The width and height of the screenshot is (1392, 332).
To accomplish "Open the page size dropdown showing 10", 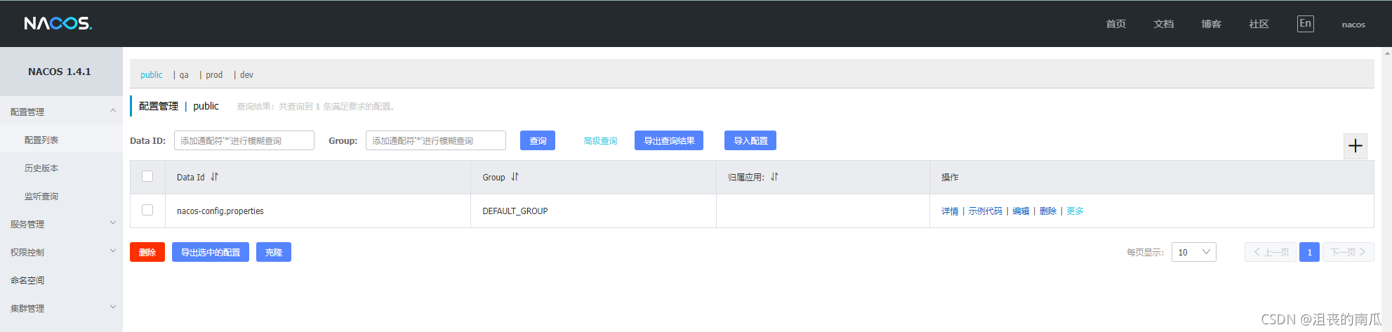I will [x=1194, y=252].
